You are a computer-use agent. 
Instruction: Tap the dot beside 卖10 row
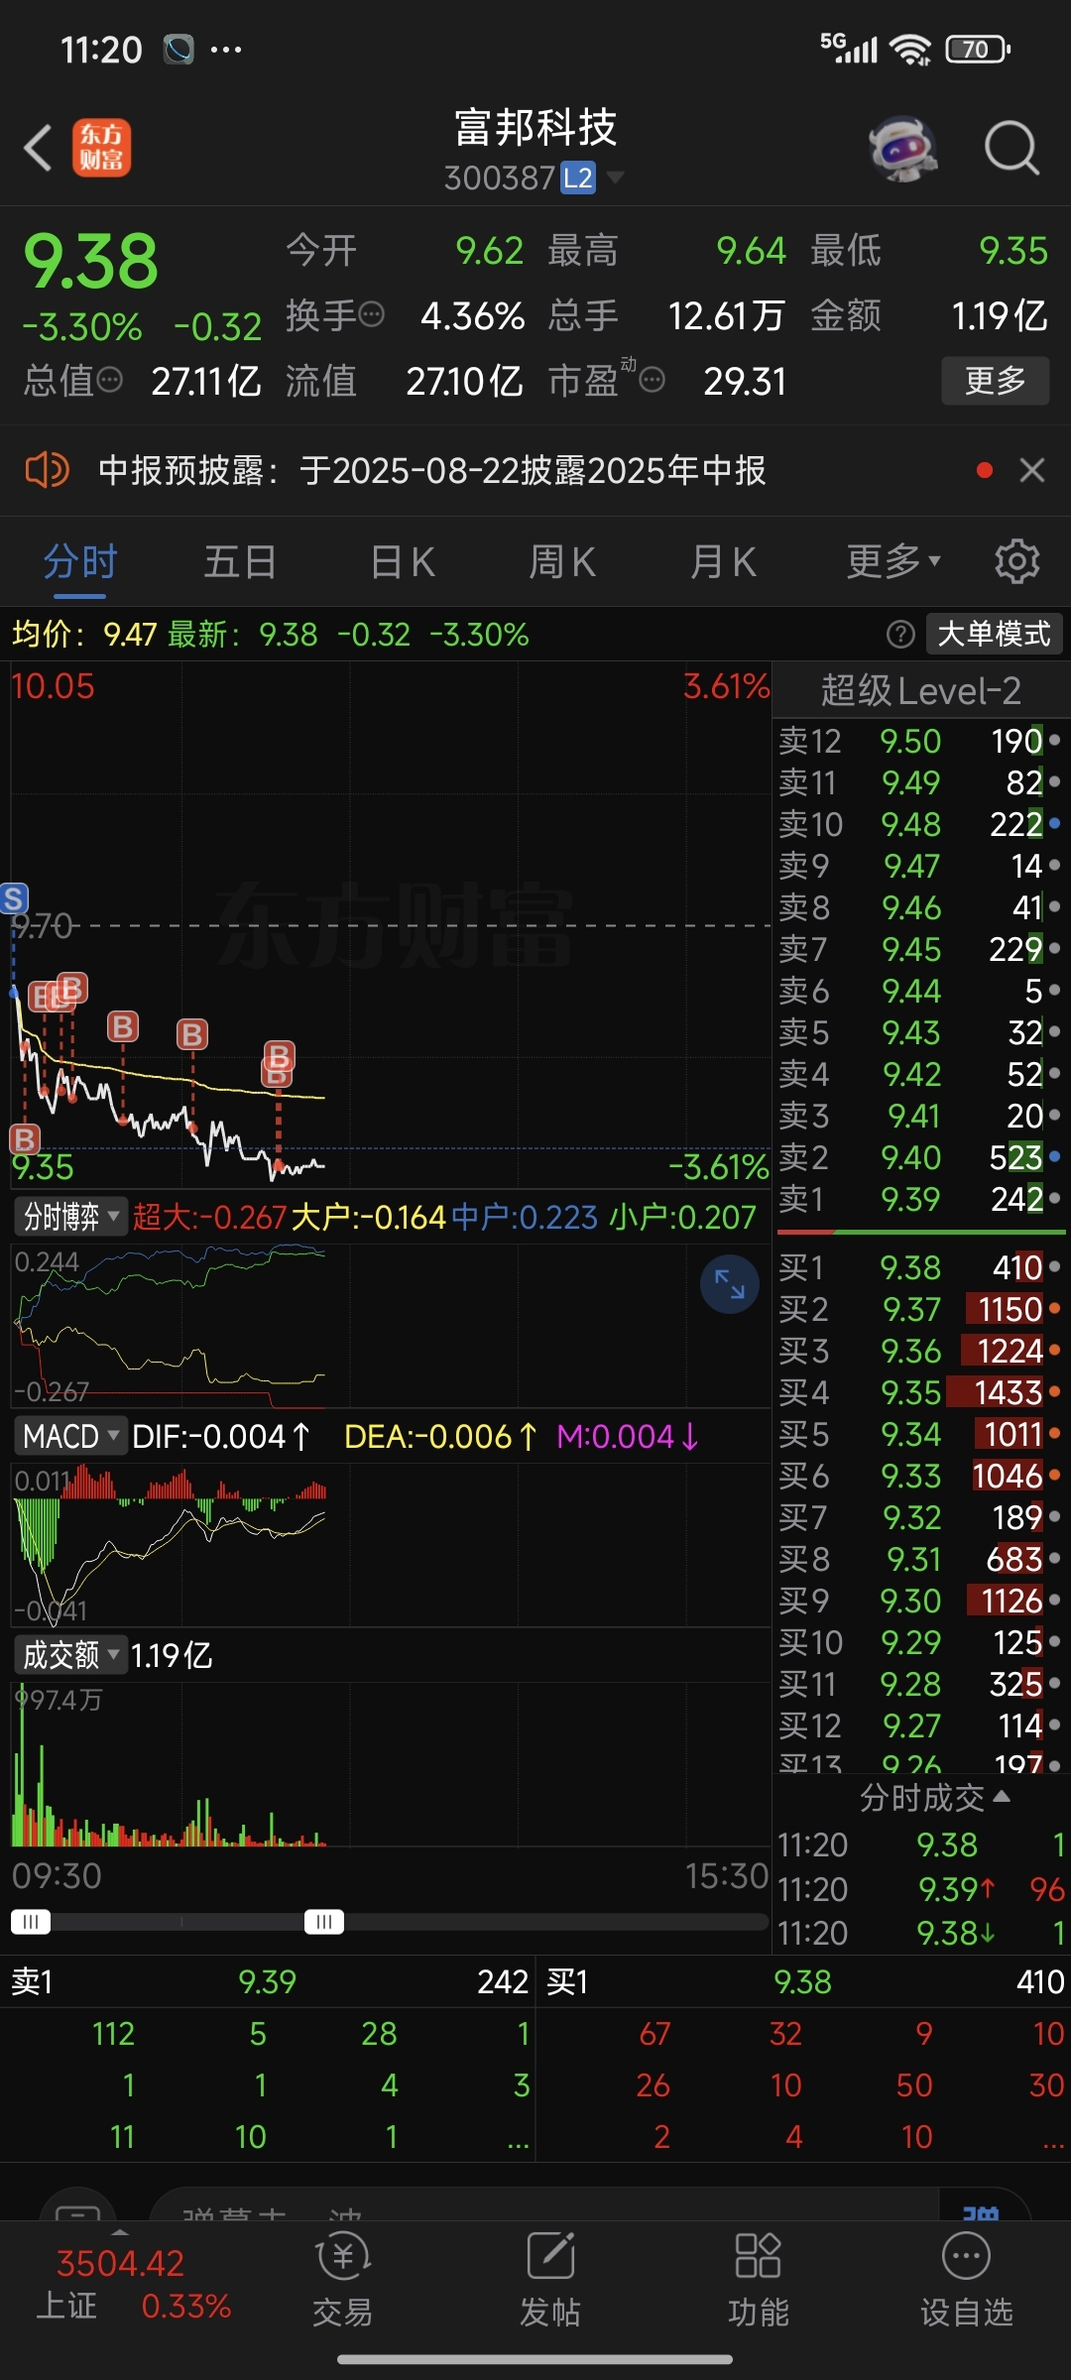[1054, 823]
